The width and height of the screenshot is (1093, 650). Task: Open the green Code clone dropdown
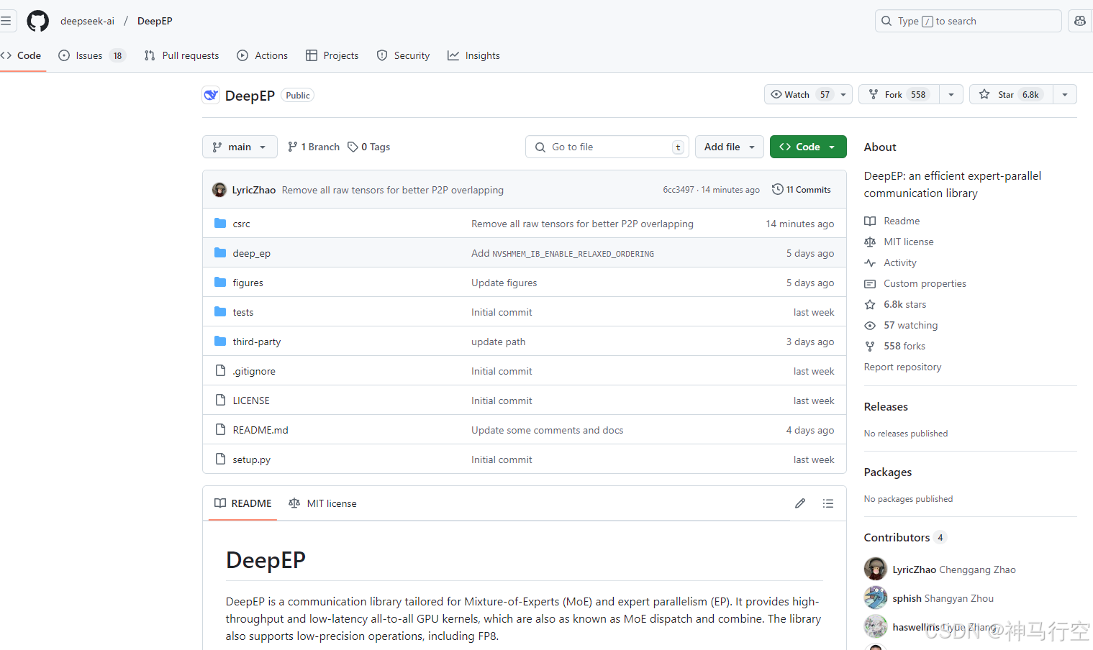tap(808, 147)
